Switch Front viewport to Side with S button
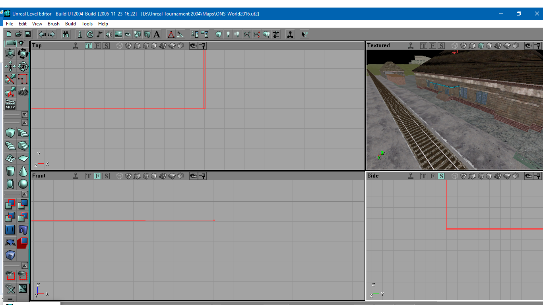This screenshot has height=305, width=543. click(x=106, y=176)
